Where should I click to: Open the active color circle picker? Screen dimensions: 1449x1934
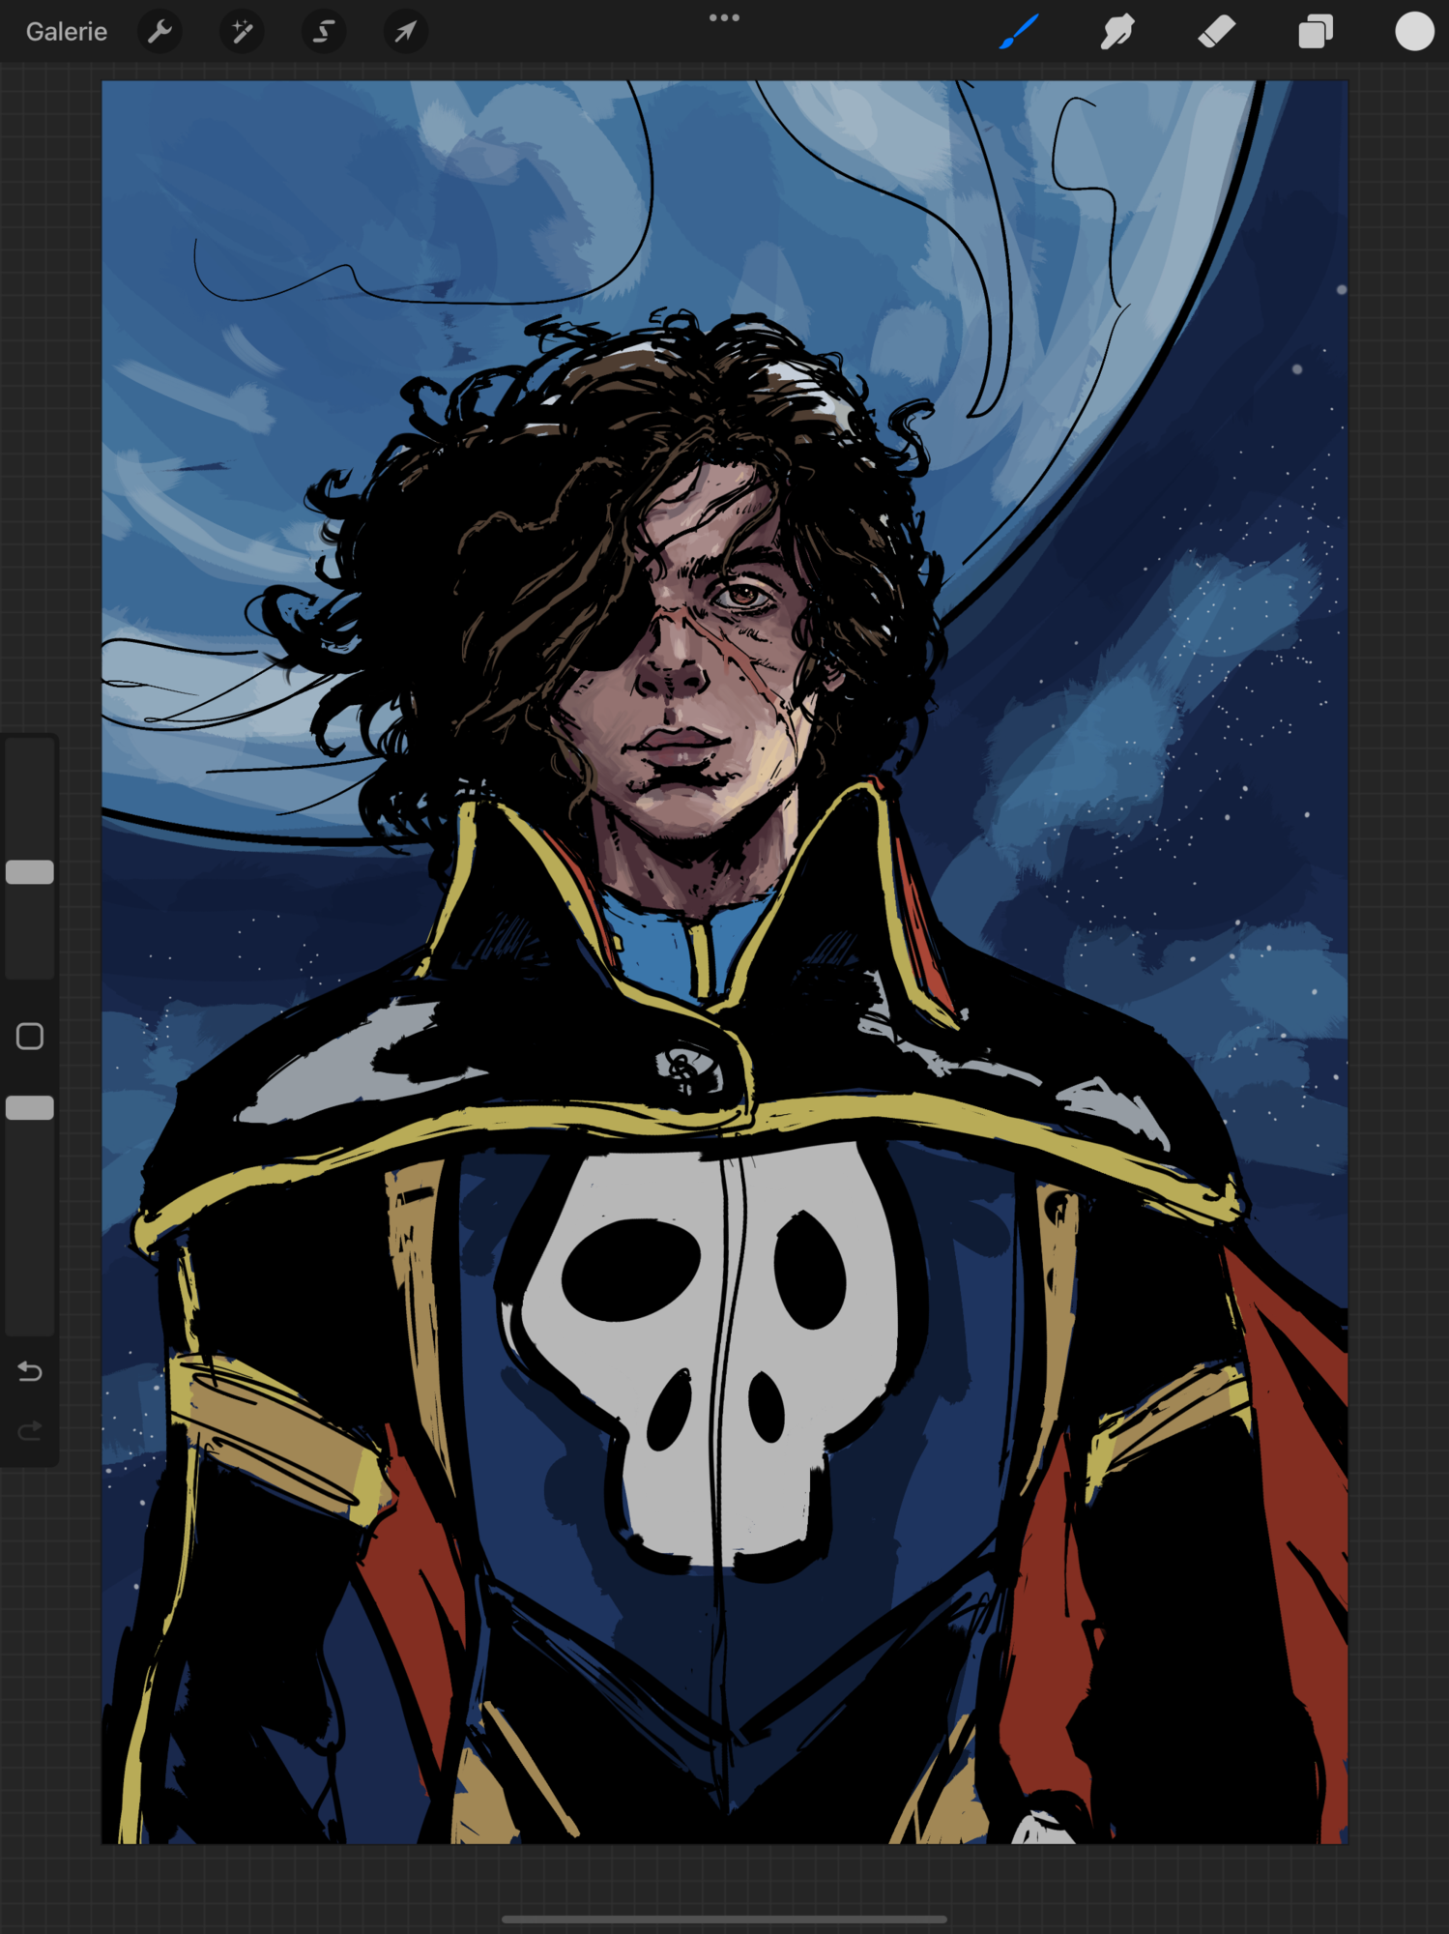(1414, 32)
